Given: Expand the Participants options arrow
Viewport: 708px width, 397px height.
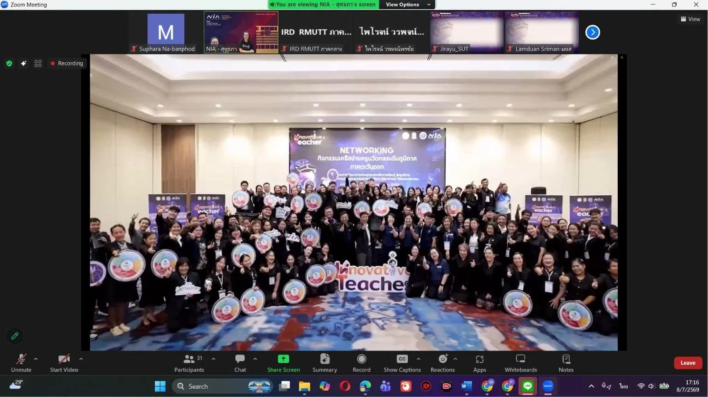Looking at the screenshot, I should 213,359.
